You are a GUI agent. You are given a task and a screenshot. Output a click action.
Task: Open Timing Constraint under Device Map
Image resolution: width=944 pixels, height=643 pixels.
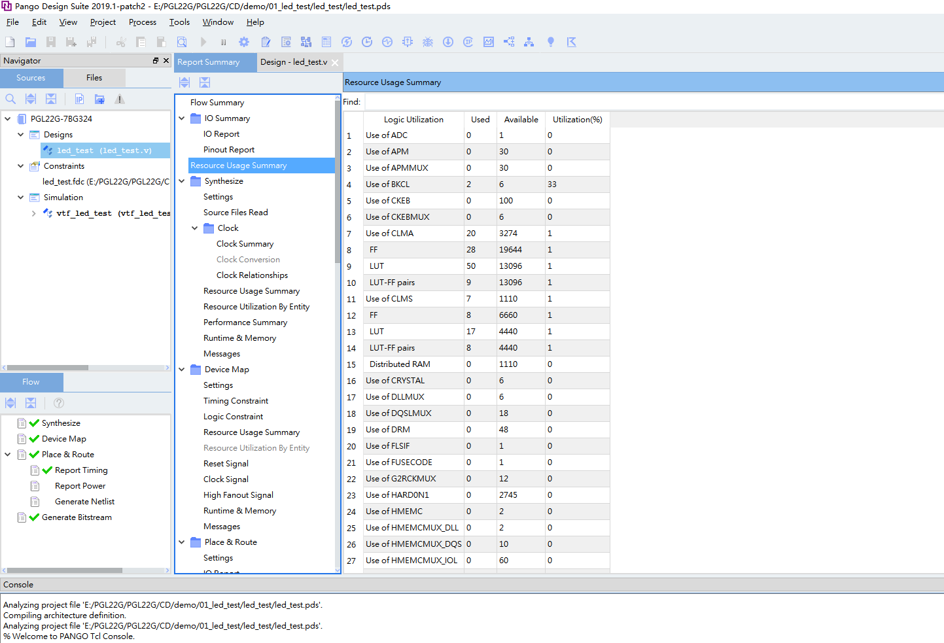(x=236, y=401)
